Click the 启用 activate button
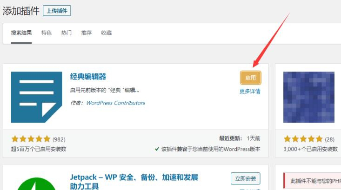The width and height of the screenshot is (341, 190). click(251, 78)
